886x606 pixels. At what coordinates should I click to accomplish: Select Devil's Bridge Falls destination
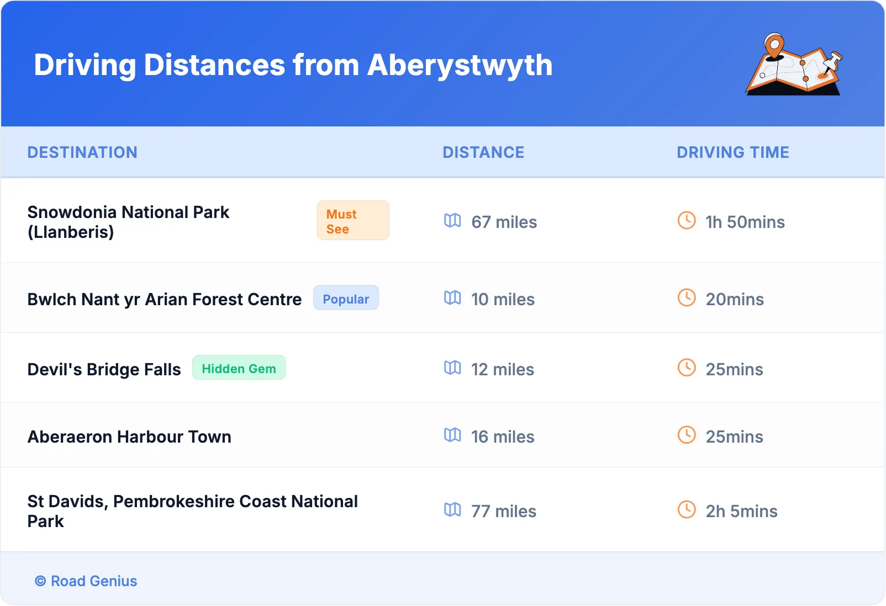coord(104,369)
